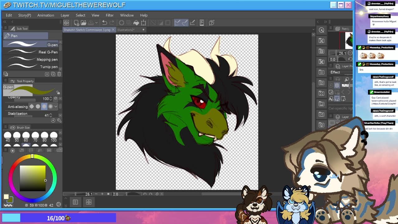The image size is (398, 224).
Task: Open the Help menu
Action: click(144, 15)
